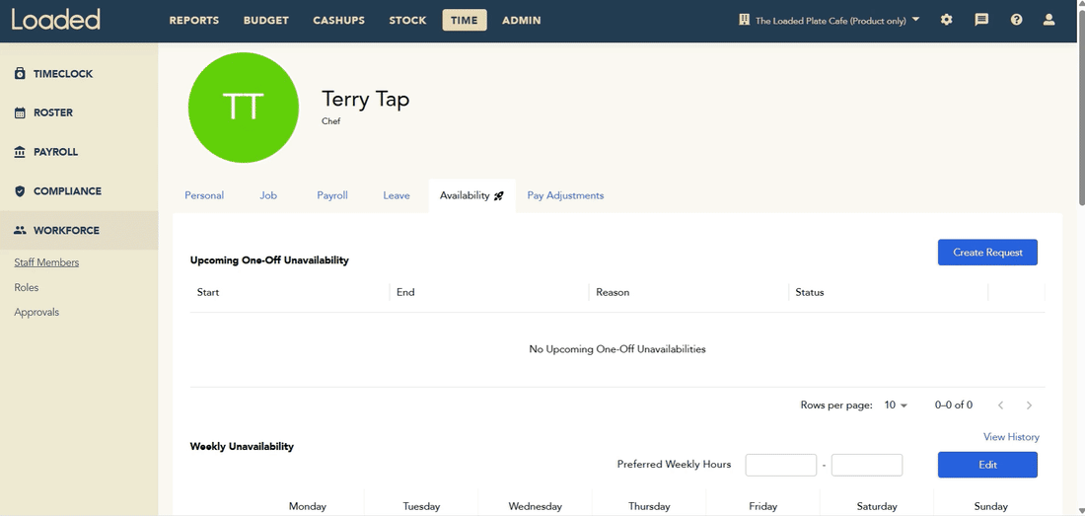Click the End column header
Viewport: 1085px width, 516px height.
tap(405, 292)
